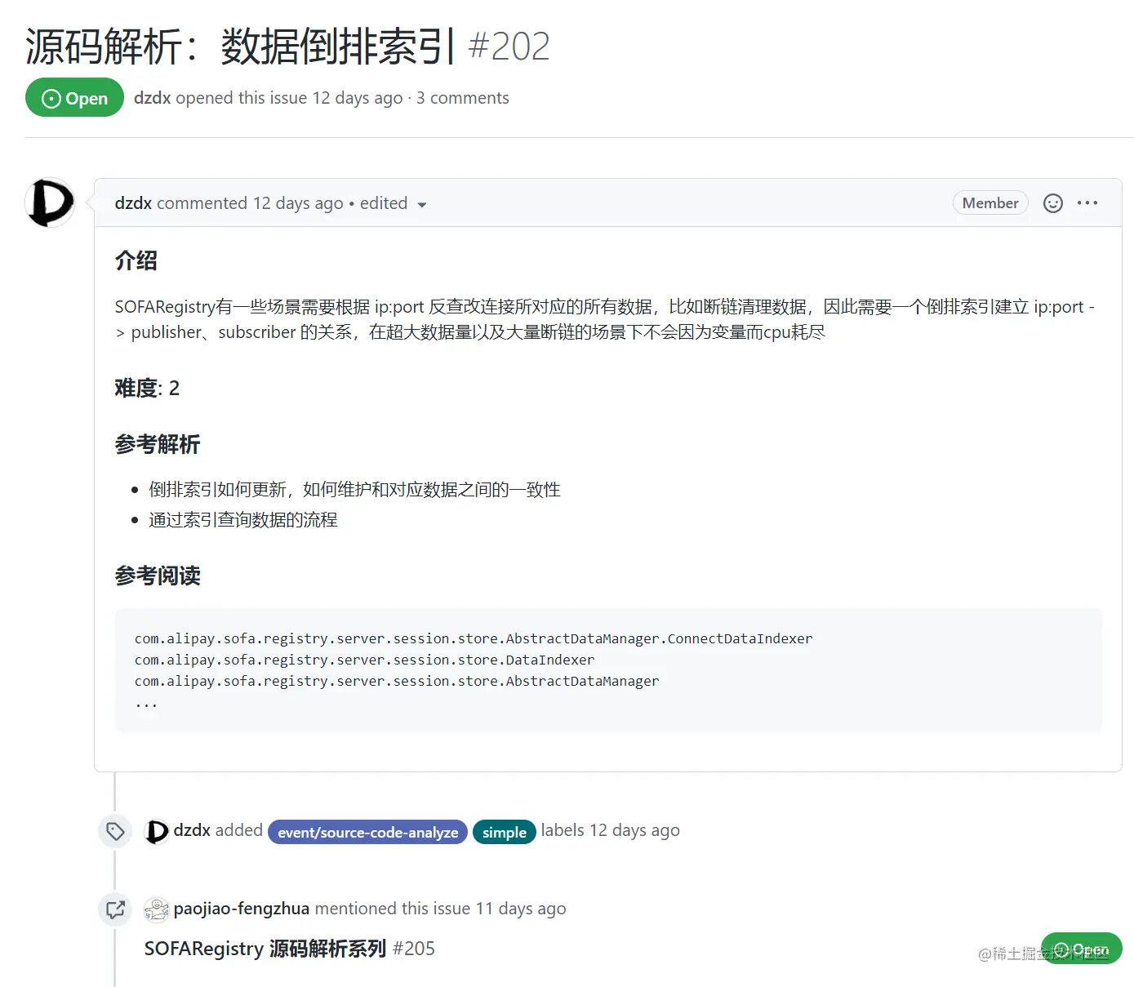Click the 介绍 heading

[x=136, y=261]
